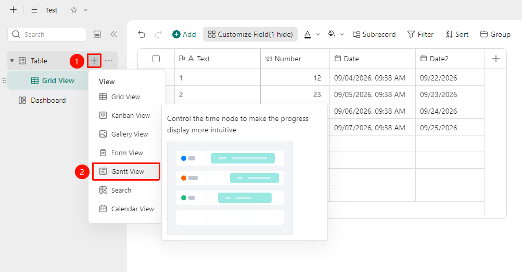The width and height of the screenshot is (522, 272).
Task: Expand the fill color dropdown arrow
Action: pos(342,34)
